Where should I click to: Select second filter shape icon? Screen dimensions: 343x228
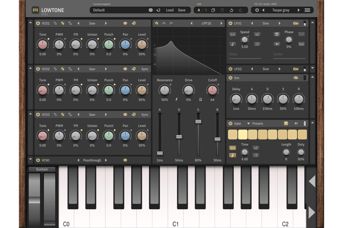(x=164, y=23)
